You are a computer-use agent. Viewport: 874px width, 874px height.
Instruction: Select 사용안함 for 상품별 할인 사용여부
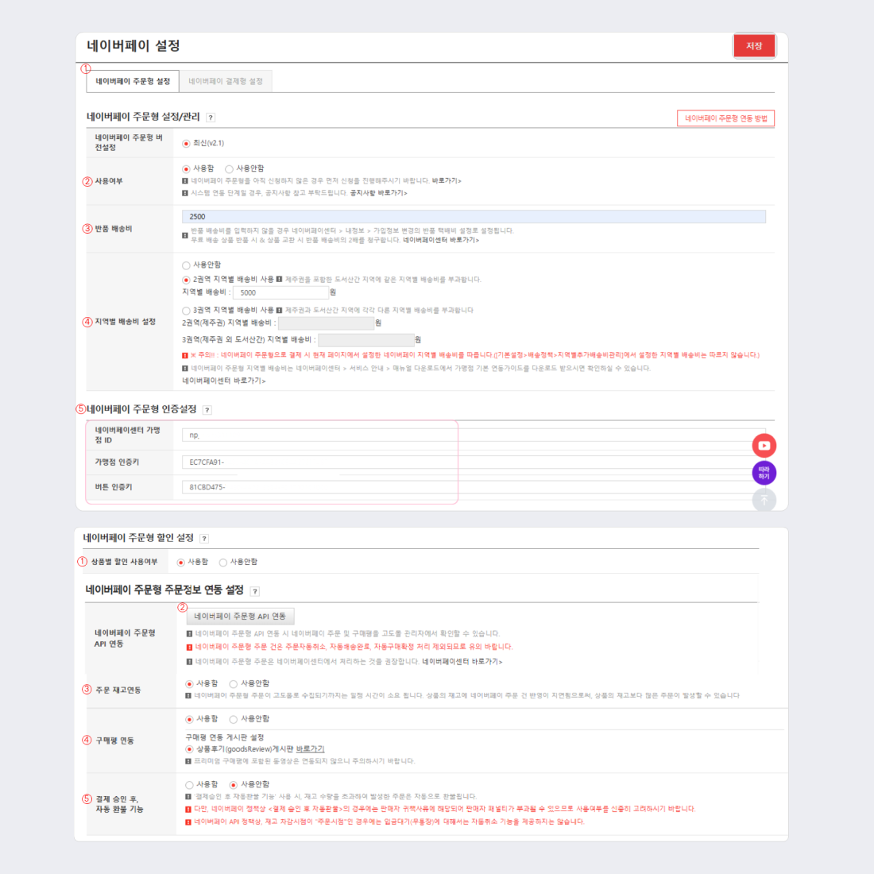[x=223, y=563]
